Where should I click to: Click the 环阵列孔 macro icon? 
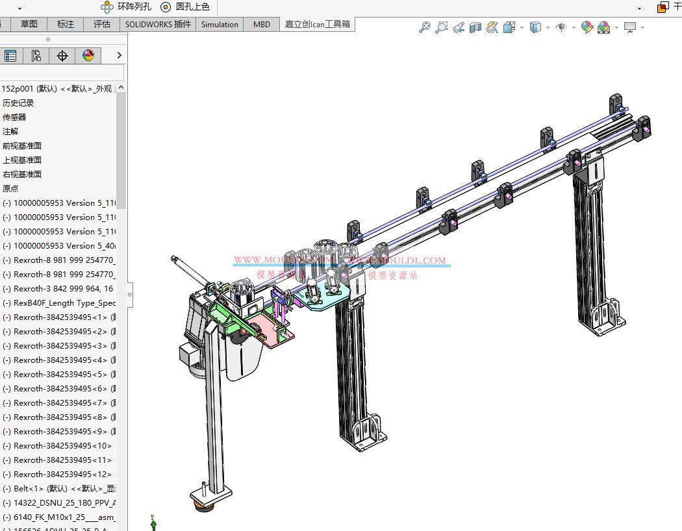pyautogui.click(x=107, y=7)
